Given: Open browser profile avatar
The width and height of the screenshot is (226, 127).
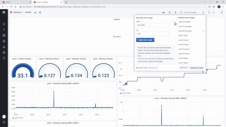Looking at the screenshot, I should [219, 7].
